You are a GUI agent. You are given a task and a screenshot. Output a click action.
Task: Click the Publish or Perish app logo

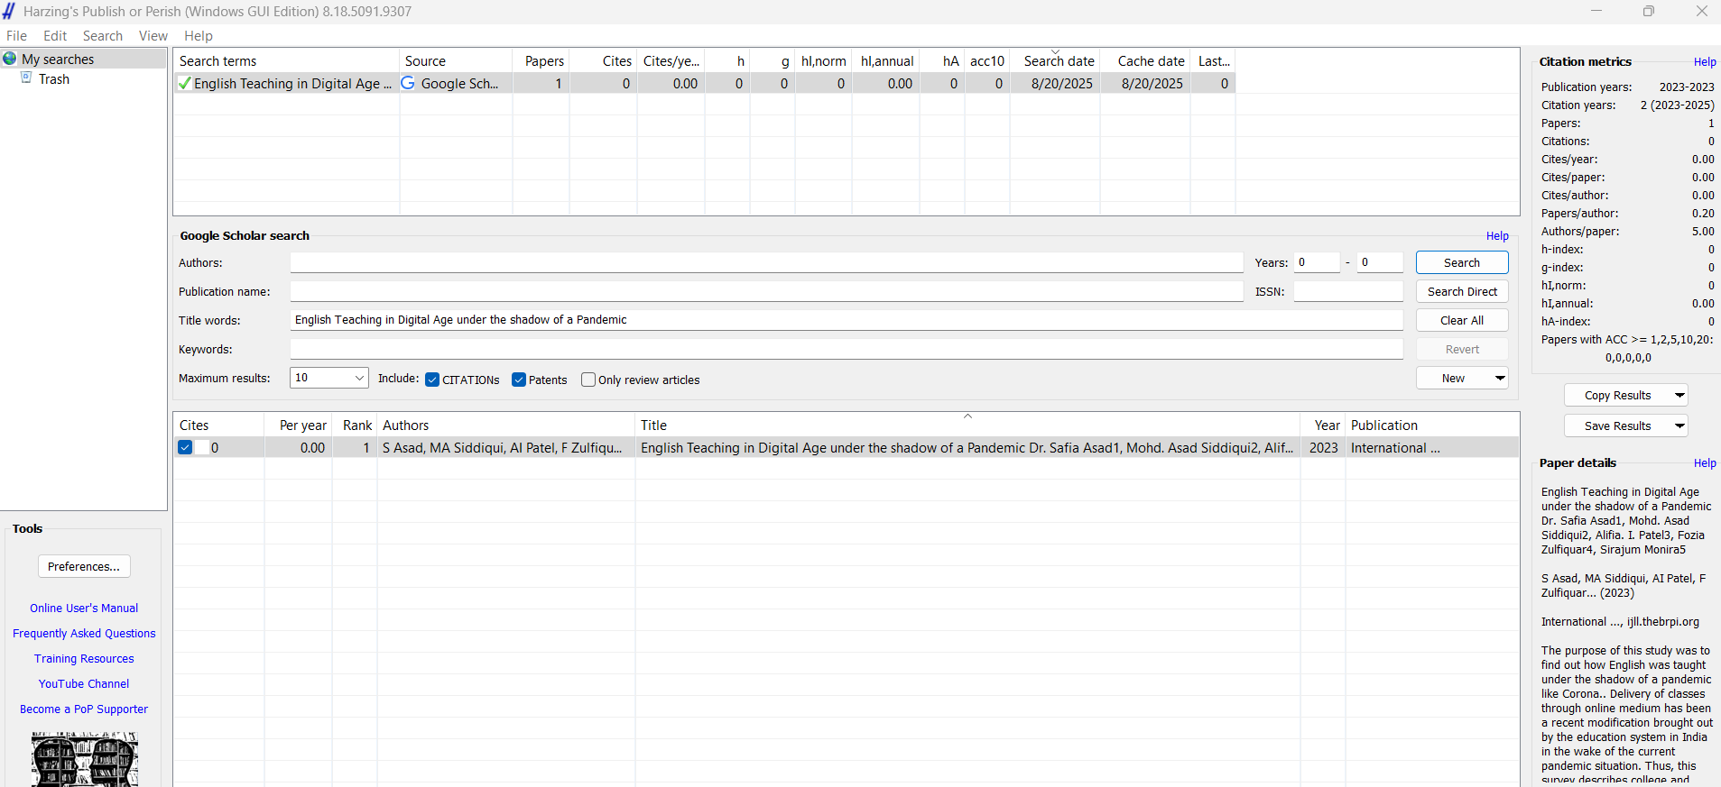tap(9, 11)
